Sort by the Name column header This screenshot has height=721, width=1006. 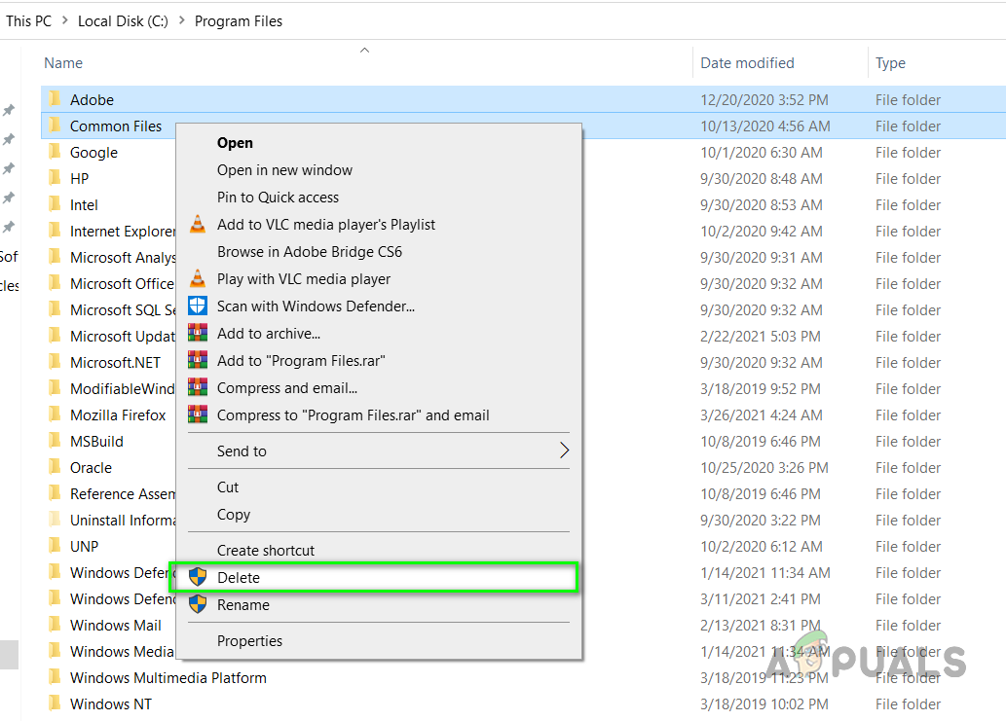click(63, 63)
